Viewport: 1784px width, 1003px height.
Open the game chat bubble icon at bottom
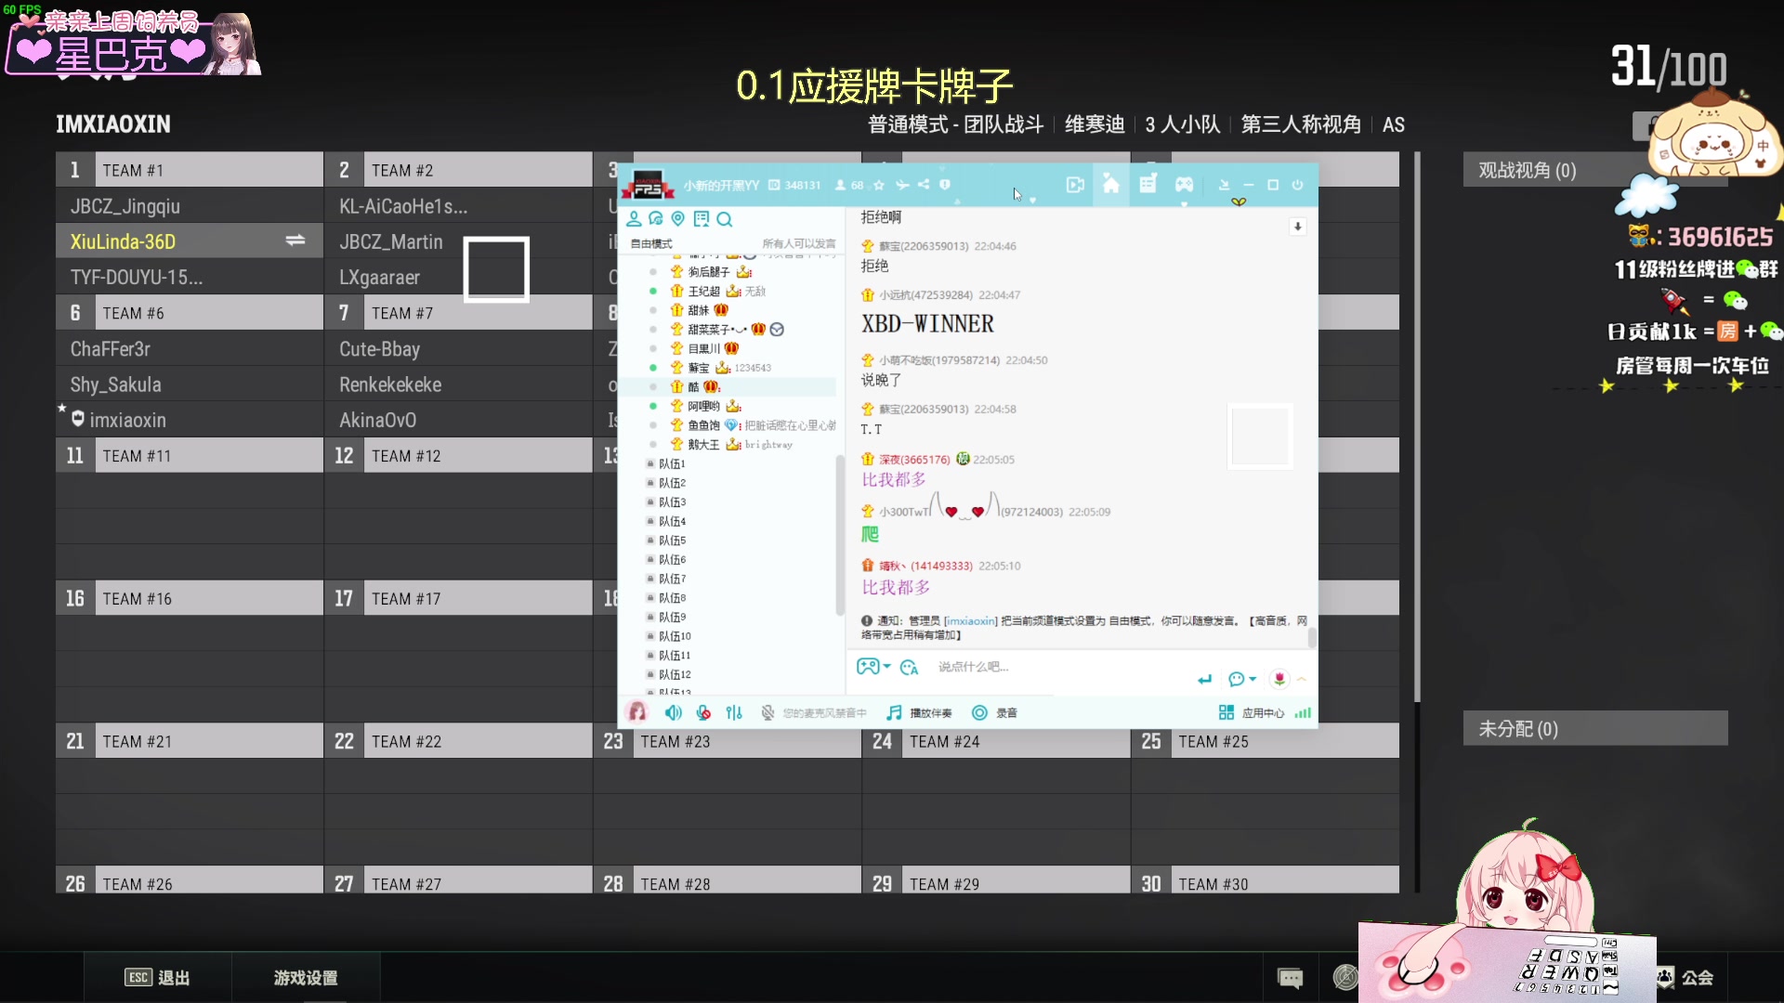(1291, 977)
